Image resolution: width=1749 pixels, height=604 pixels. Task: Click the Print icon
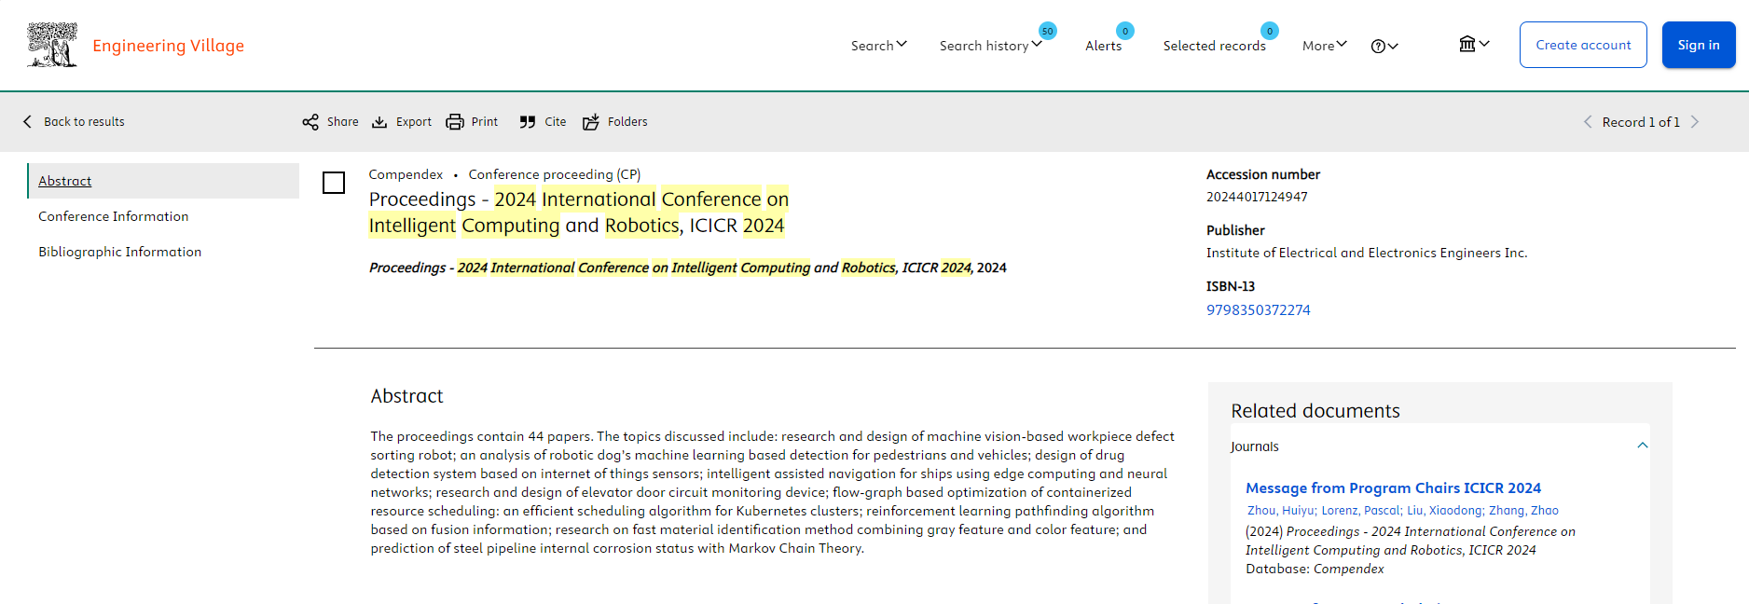pyautogui.click(x=455, y=122)
